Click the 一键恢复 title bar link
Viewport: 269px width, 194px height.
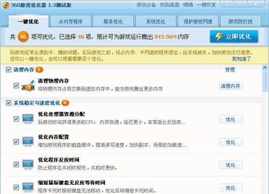206,5
